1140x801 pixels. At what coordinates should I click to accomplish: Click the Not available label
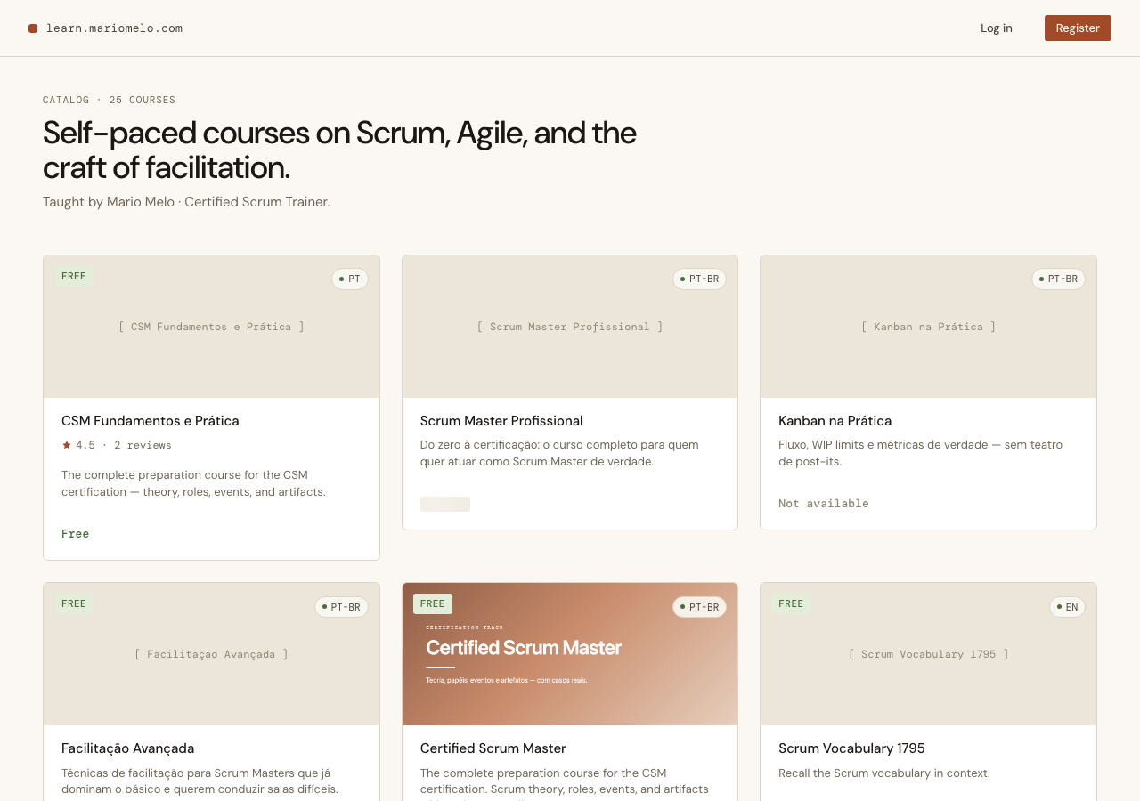click(824, 504)
